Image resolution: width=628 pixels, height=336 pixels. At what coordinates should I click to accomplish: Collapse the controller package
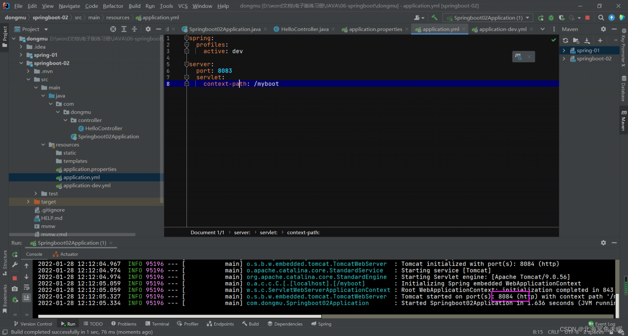coord(65,120)
